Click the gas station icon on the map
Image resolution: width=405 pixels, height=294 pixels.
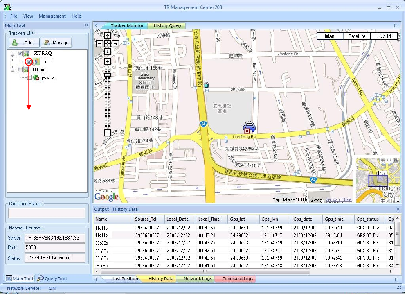coord(206,84)
